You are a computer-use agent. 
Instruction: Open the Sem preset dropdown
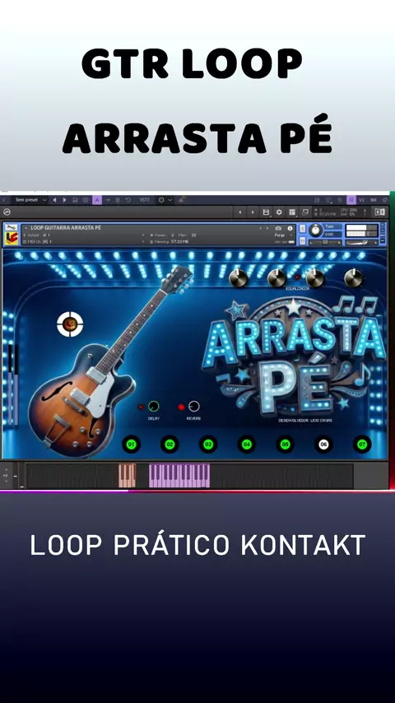point(30,200)
